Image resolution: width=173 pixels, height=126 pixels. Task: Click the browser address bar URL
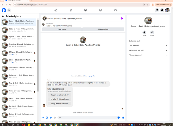[x=32, y=4]
